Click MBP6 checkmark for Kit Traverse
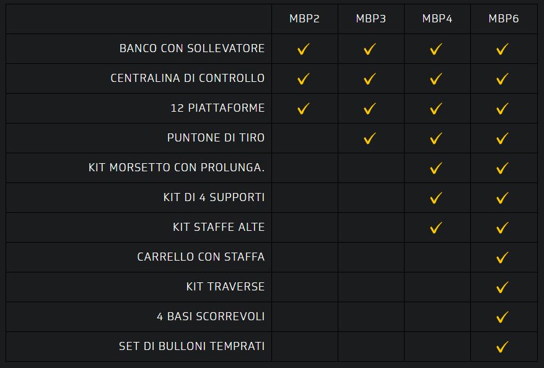The width and height of the screenshot is (544, 368). click(x=502, y=287)
